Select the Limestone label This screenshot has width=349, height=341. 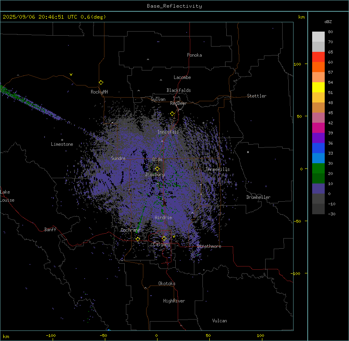click(x=62, y=144)
